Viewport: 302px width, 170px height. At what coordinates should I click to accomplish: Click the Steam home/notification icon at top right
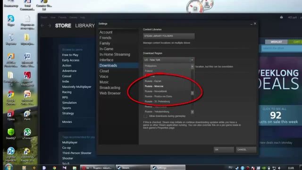[x=281, y=17]
